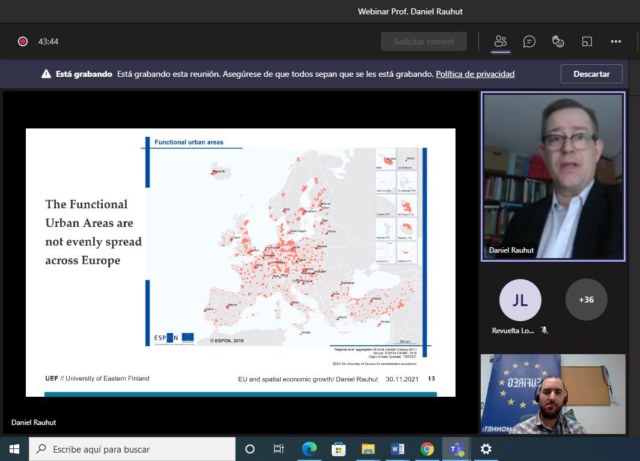
Task: Open reactions and raise hand icon
Action: click(558, 41)
